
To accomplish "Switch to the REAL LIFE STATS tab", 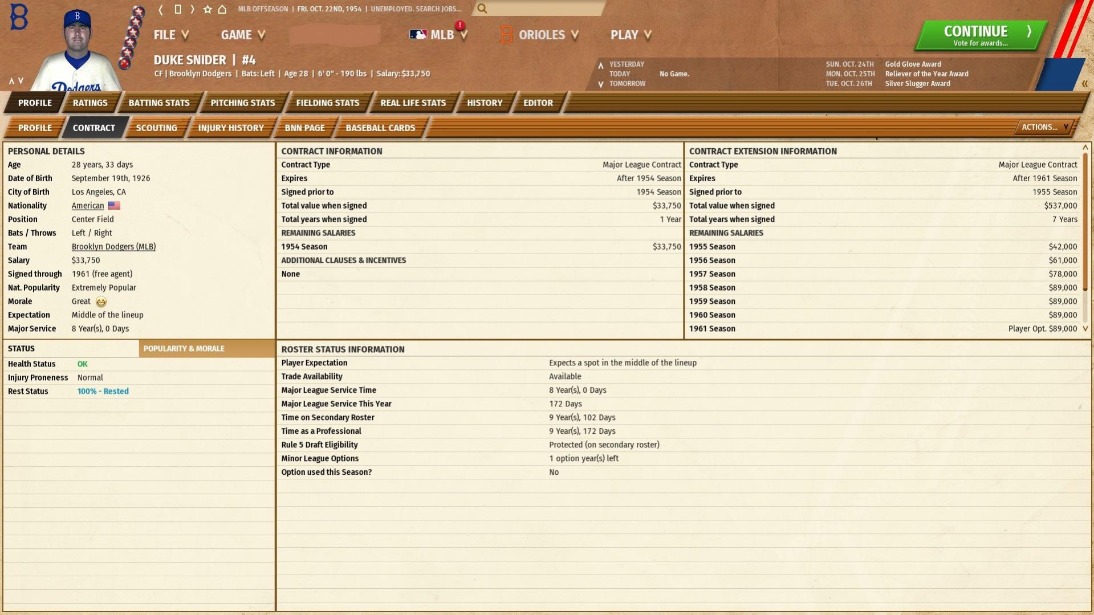I will coord(413,103).
